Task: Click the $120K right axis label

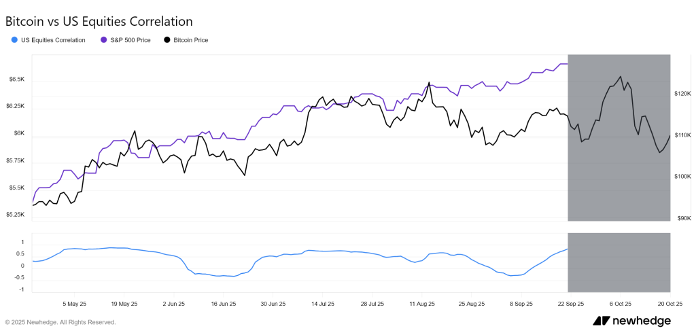Action: coord(682,94)
